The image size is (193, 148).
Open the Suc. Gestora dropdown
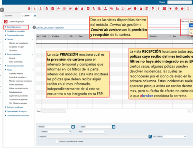[x=175, y=137]
